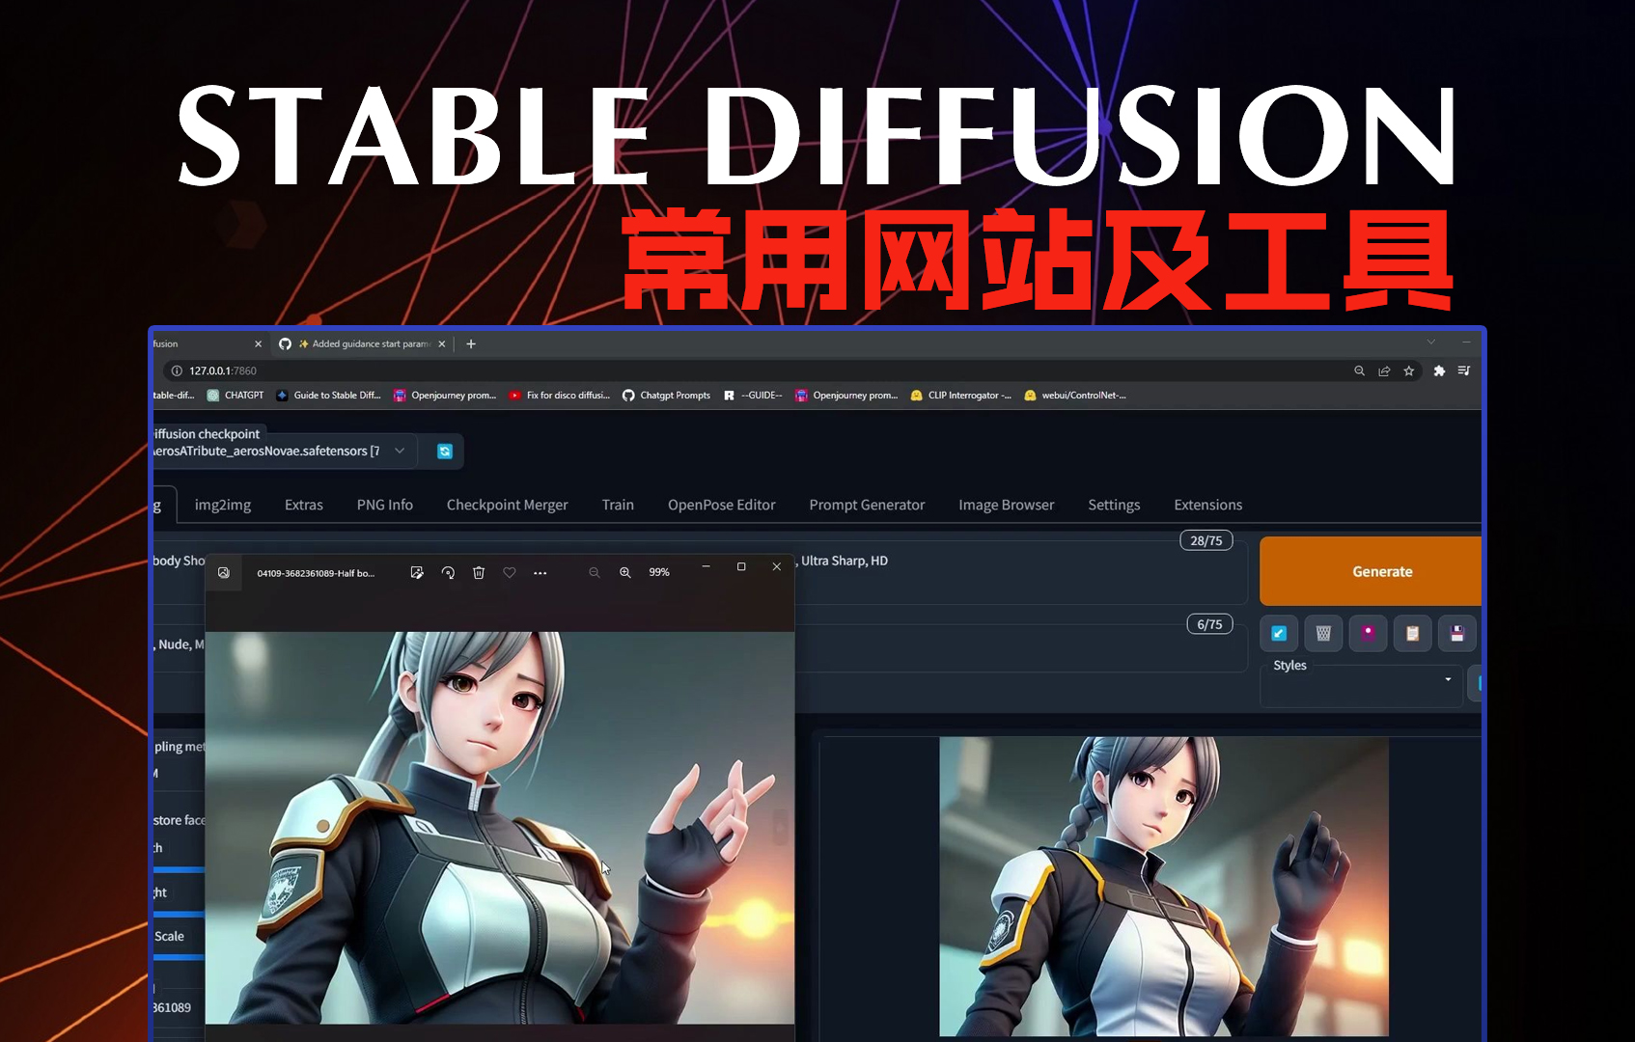Open the OpenPose Editor tab

[722, 505]
